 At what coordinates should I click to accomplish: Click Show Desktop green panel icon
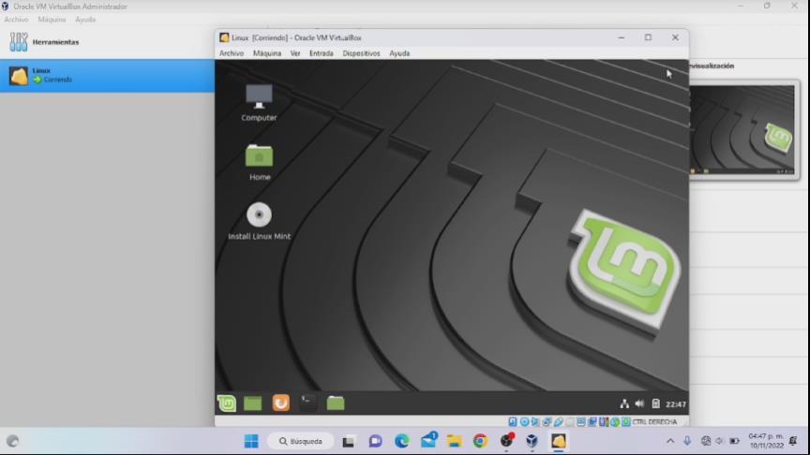[252, 404]
